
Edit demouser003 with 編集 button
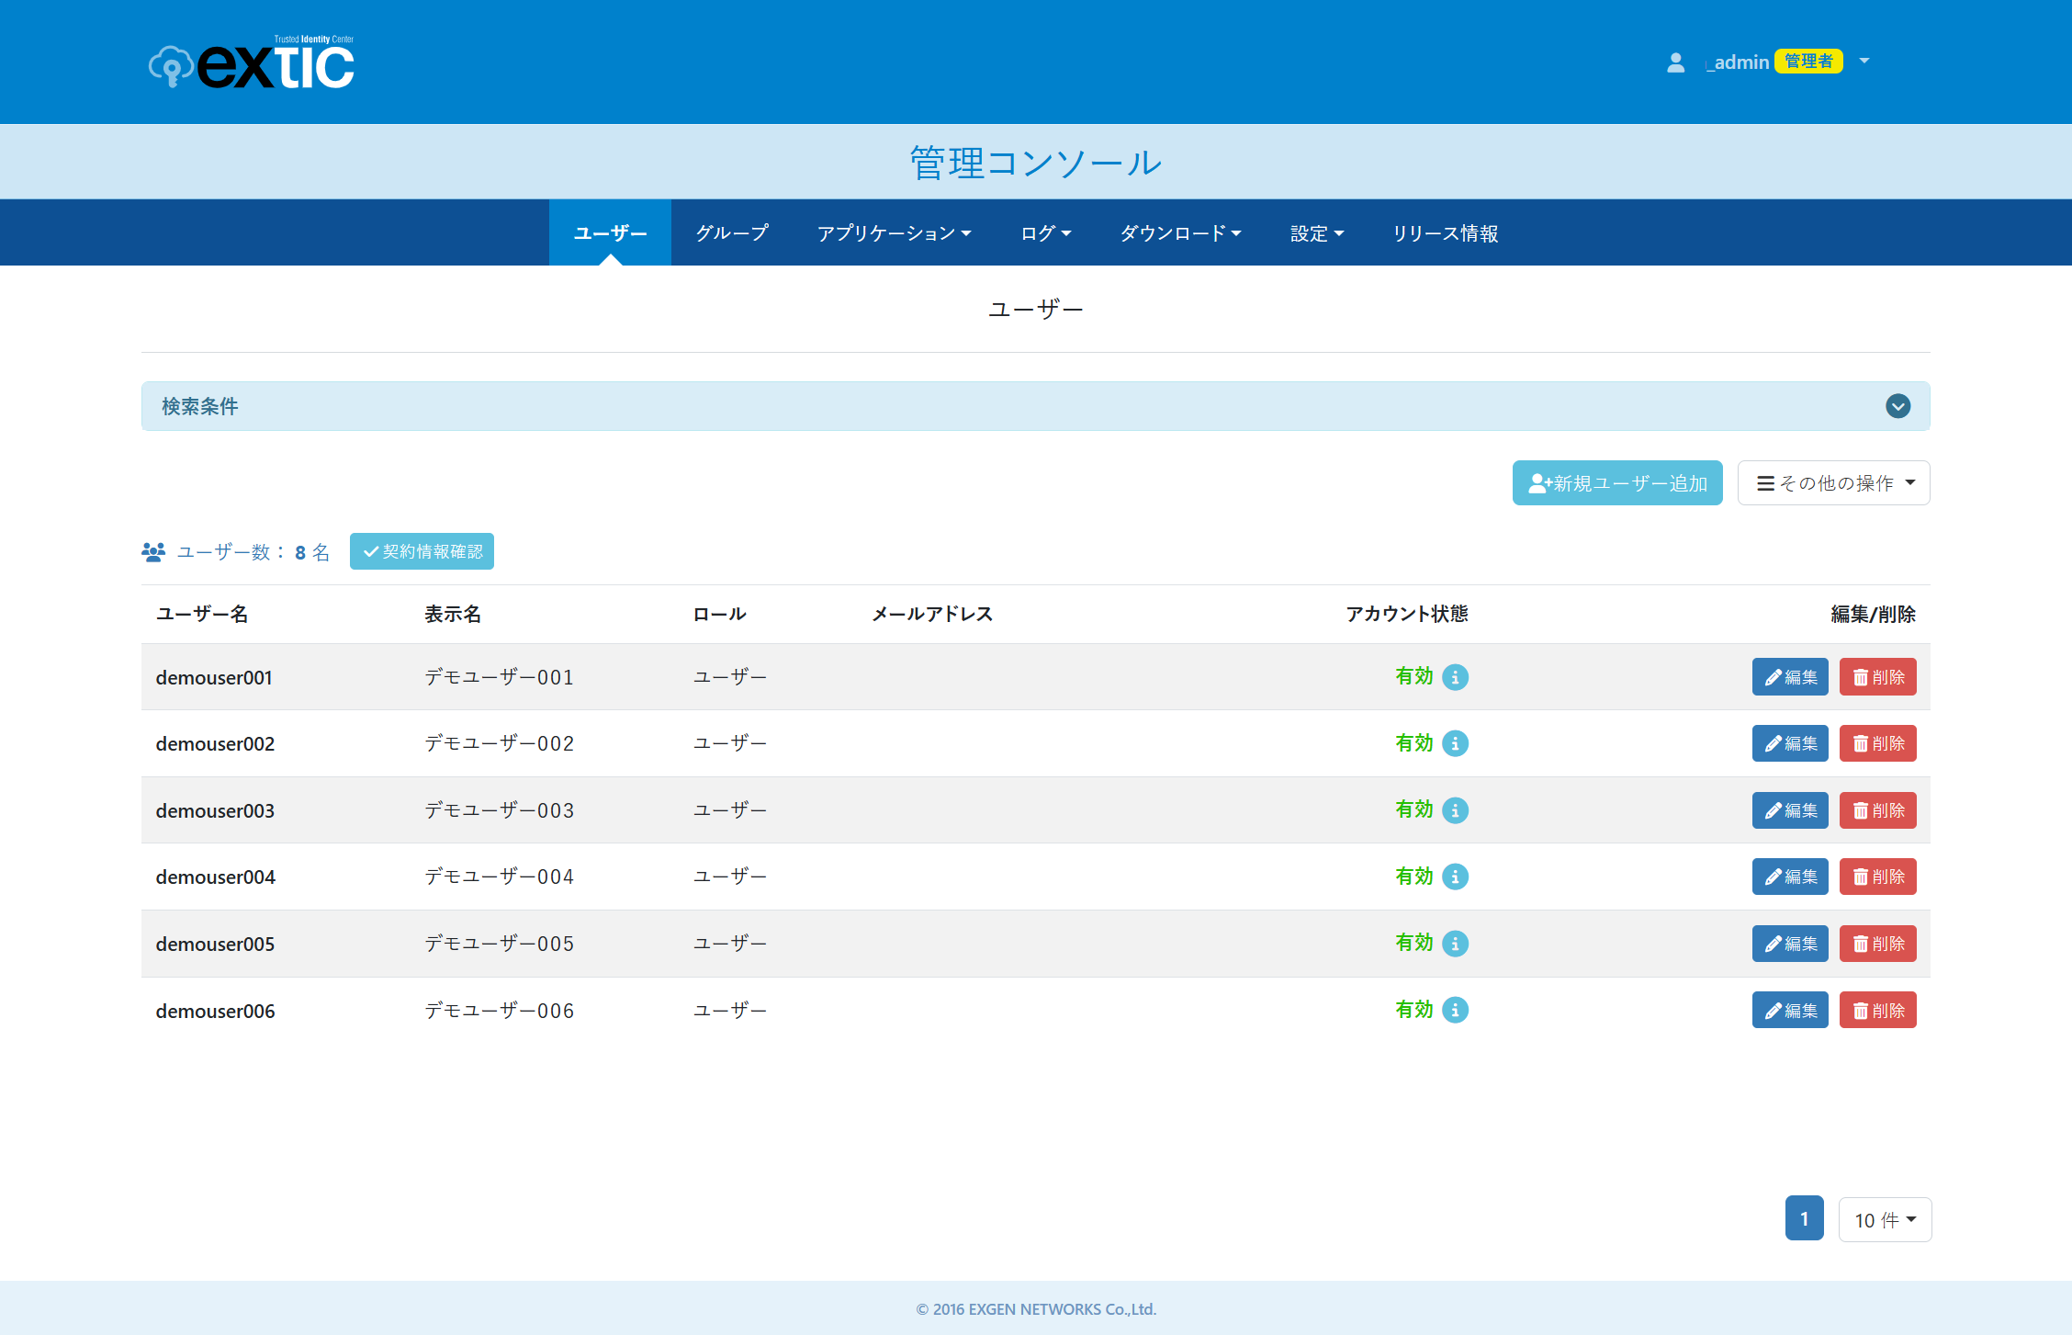(1790, 810)
